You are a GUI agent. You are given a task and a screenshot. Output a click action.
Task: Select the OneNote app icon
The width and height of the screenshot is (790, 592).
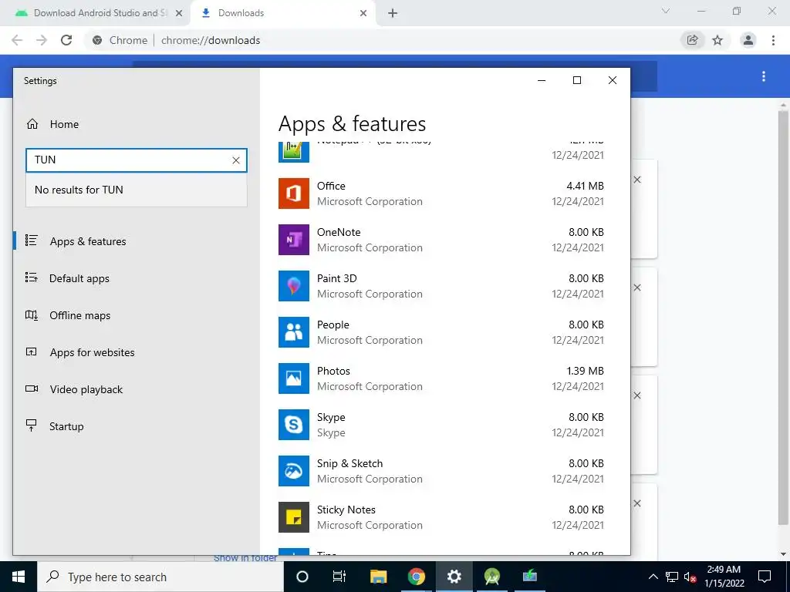(x=294, y=240)
